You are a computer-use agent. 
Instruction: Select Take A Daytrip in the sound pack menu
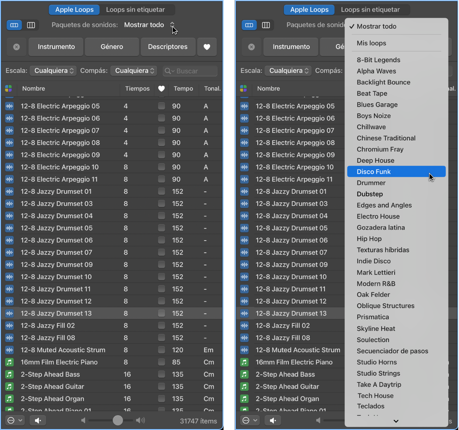(396, 385)
